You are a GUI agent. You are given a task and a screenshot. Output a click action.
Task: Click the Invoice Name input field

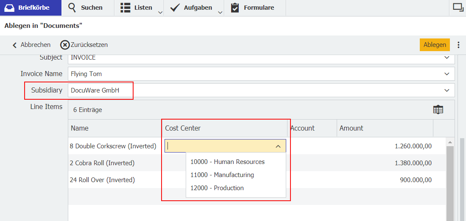254,74
